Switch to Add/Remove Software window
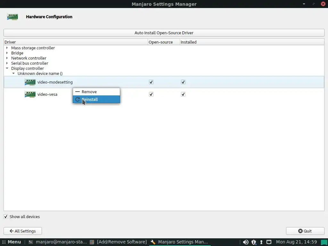 119,242
